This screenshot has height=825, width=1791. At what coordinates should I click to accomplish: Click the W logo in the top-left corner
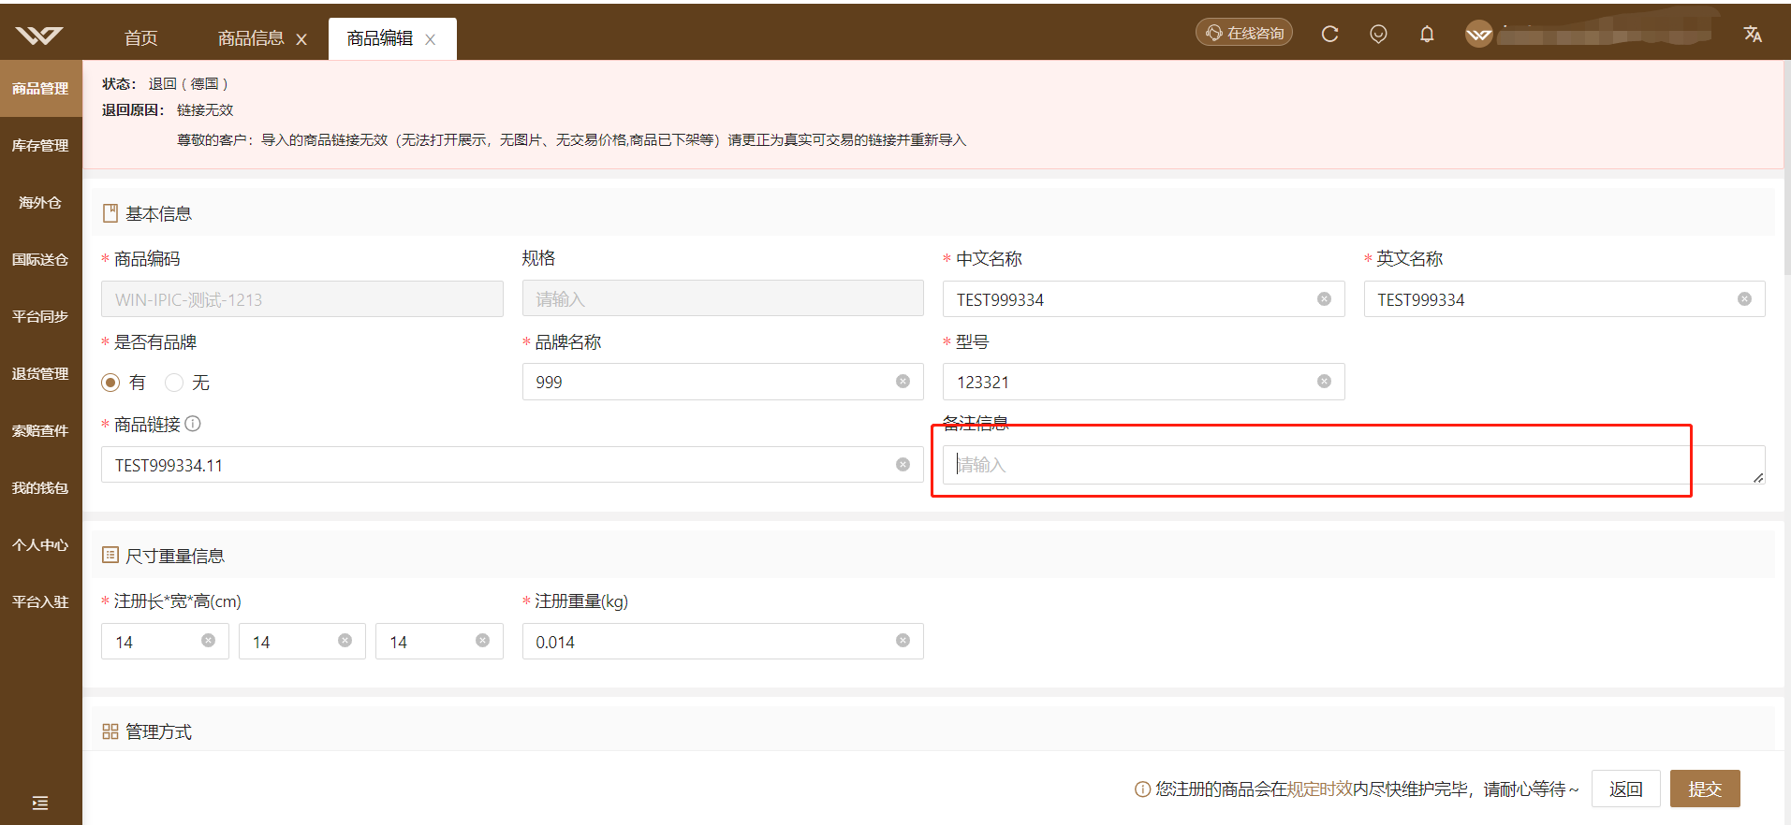39,36
